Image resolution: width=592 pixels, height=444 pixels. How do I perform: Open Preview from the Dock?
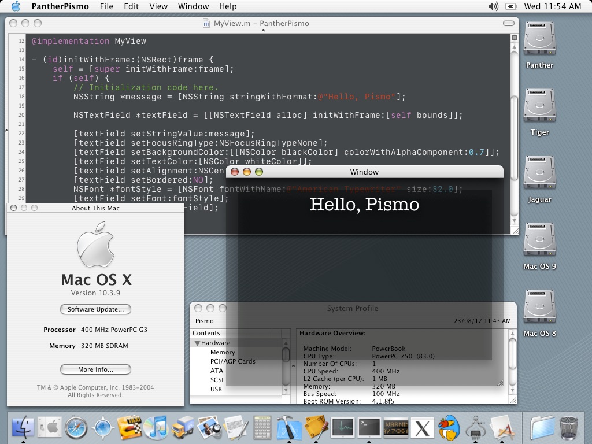coord(209,427)
